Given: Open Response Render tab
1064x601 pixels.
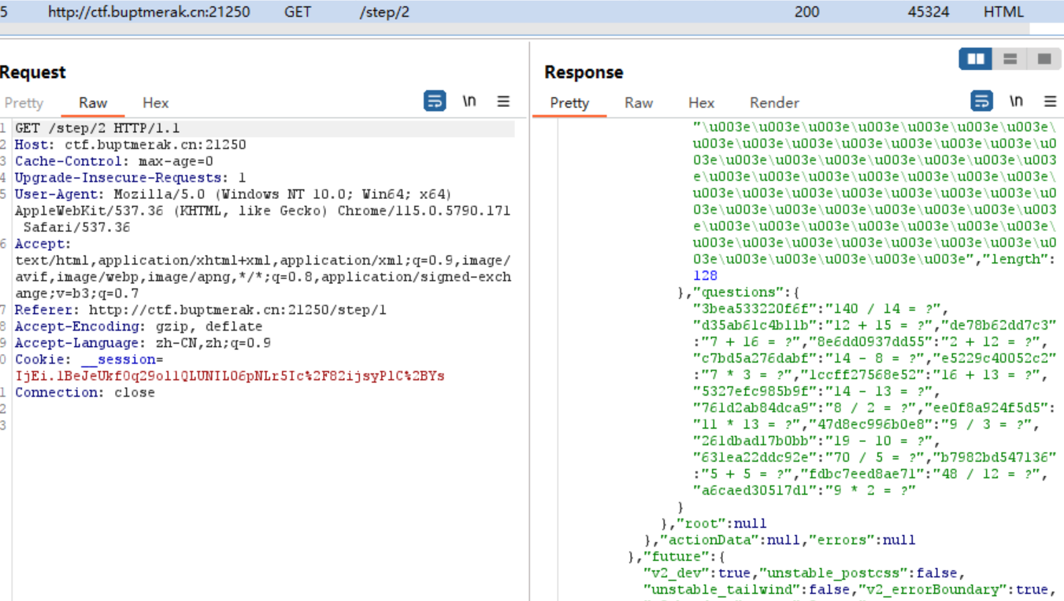Looking at the screenshot, I should click(x=774, y=102).
